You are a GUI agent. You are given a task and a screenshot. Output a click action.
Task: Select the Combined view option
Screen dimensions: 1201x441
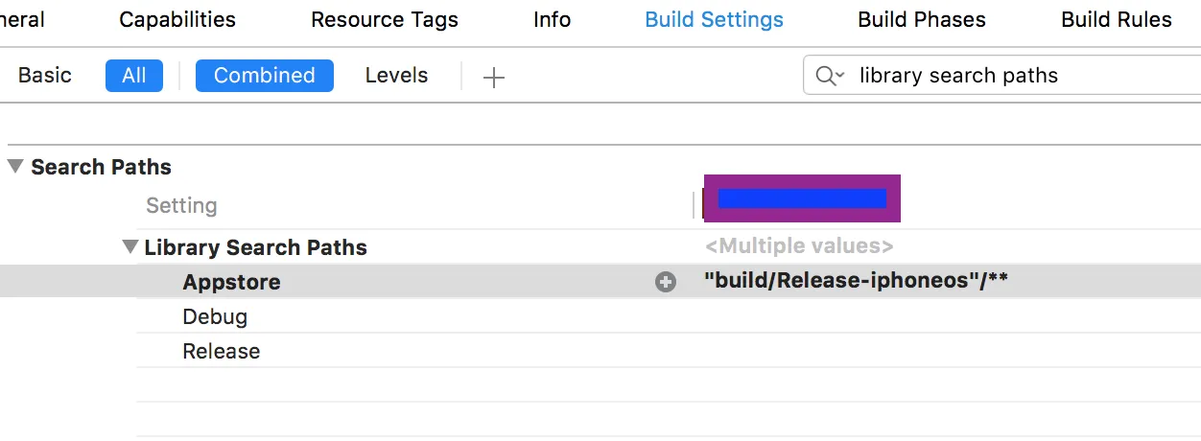coord(264,76)
